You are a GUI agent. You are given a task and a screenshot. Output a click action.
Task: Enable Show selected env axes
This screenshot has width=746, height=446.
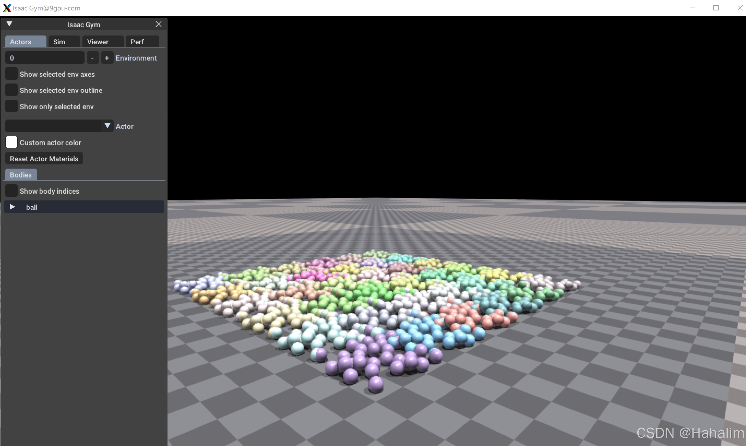(x=11, y=74)
